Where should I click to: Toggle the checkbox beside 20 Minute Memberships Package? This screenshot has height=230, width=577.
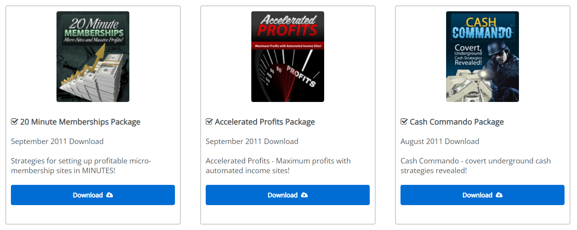pos(14,122)
